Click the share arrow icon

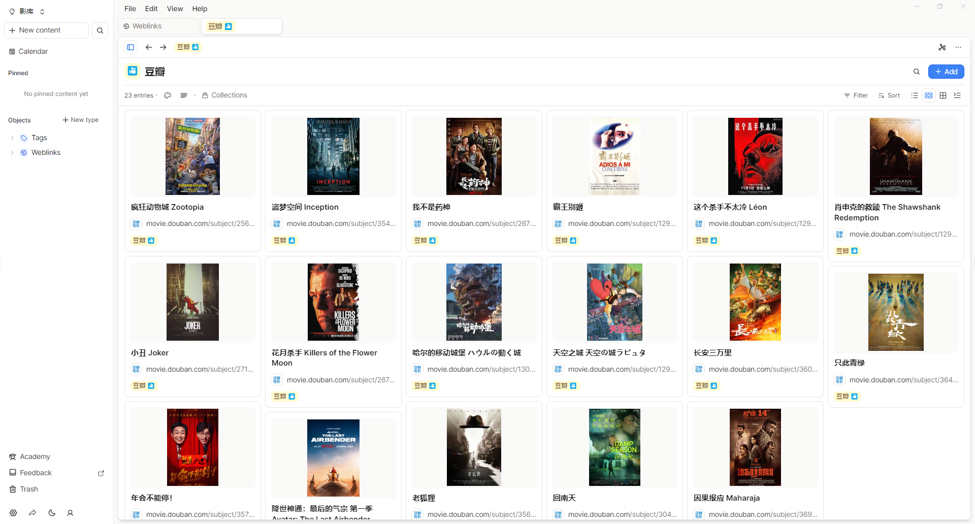pyautogui.click(x=32, y=513)
